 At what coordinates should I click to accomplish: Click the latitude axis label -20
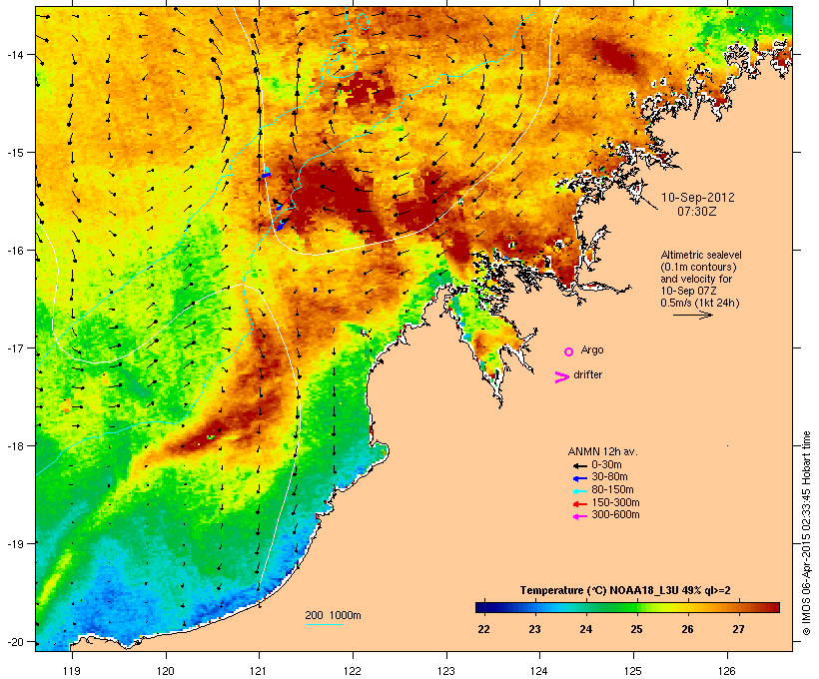(15, 641)
